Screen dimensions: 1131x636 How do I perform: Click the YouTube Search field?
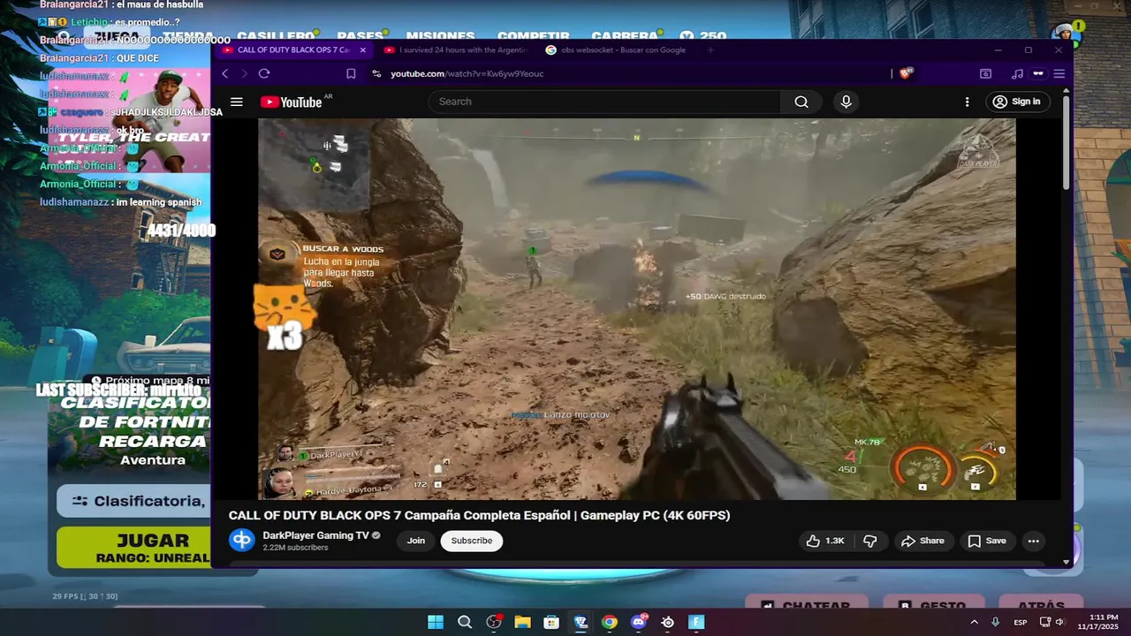tap(604, 102)
